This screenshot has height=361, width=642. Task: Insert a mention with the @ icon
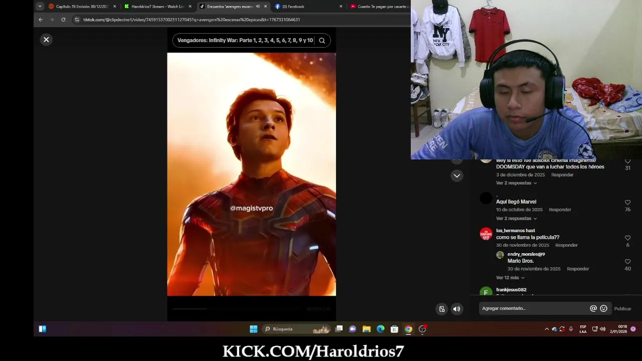[593, 308]
